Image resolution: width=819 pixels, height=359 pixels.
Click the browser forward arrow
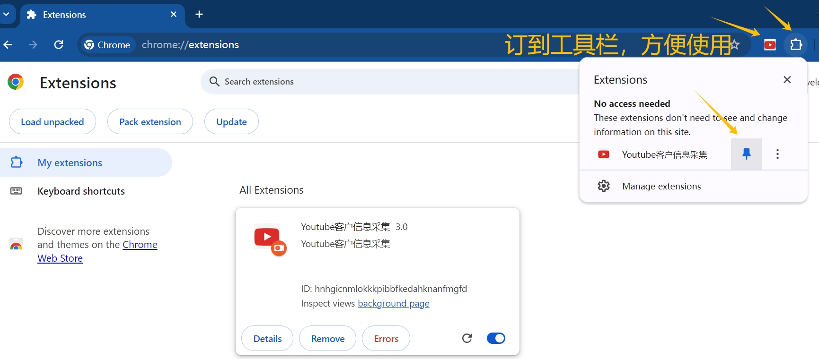coord(33,45)
